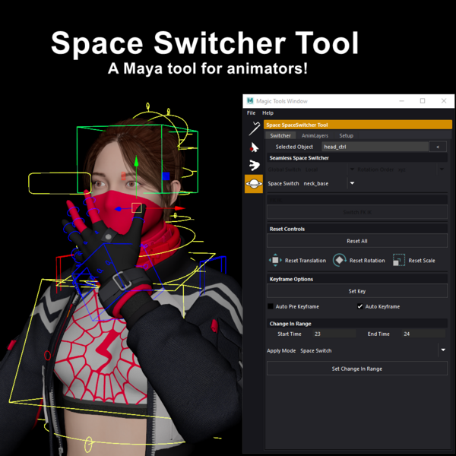
Task: Click the Change In Range header
Action: [357, 324]
